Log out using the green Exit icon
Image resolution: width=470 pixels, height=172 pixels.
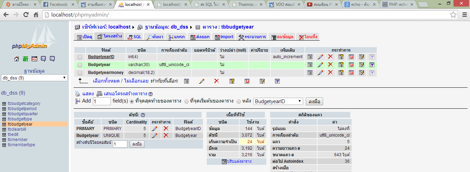click(25, 59)
